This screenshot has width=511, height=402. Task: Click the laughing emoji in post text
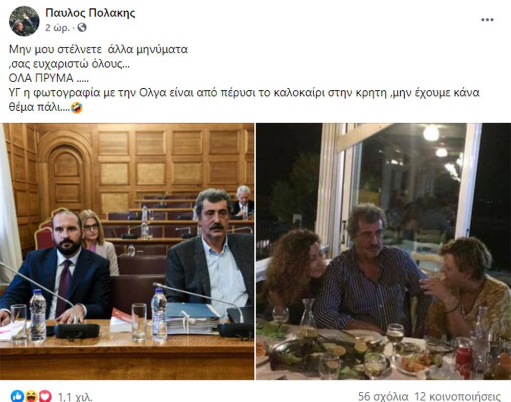click(x=77, y=107)
